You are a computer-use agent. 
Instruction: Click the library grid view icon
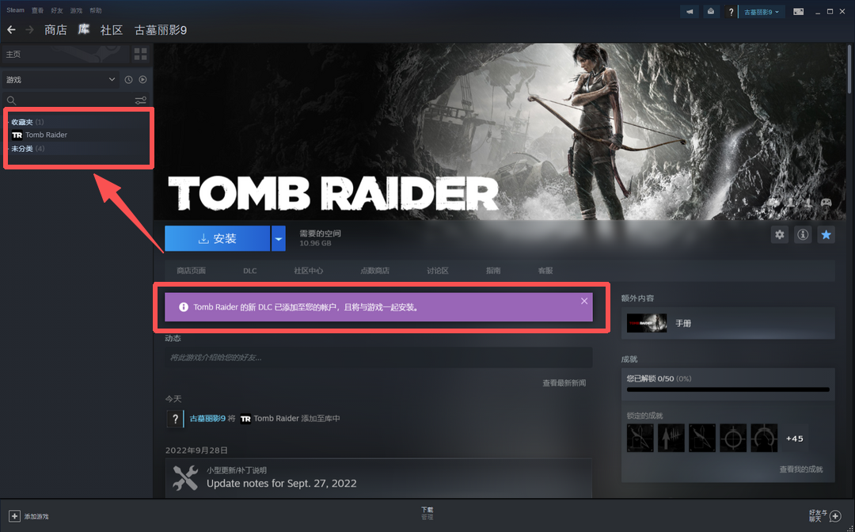click(x=140, y=54)
